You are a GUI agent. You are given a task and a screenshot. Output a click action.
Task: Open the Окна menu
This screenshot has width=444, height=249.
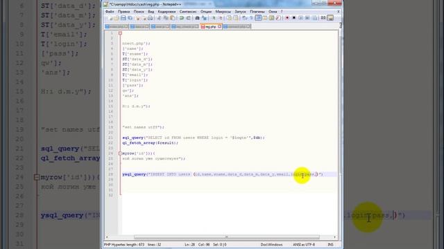[273, 12]
